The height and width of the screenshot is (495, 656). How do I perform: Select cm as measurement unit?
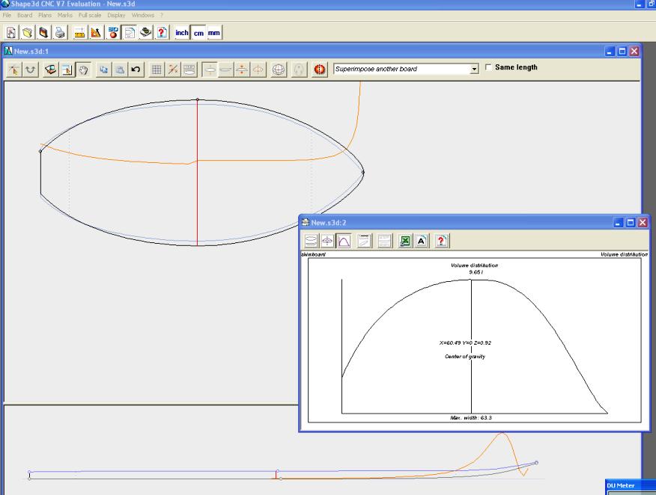click(198, 32)
